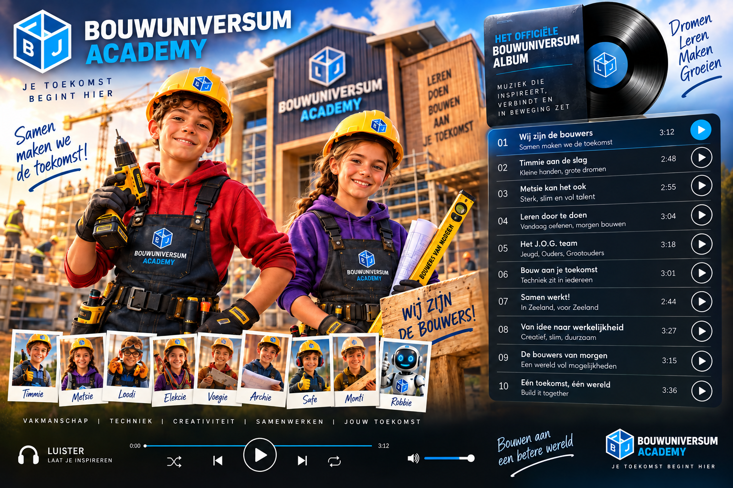Select the Samenwerken label
This screenshot has width=733, height=488.
pyautogui.click(x=290, y=422)
